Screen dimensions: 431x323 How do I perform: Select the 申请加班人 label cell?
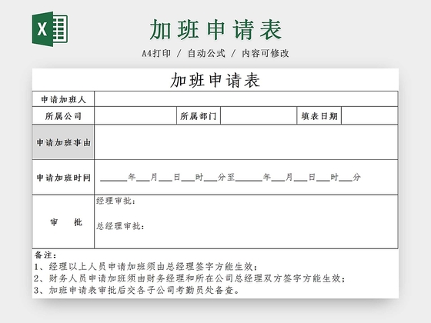click(x=63, y=99)
